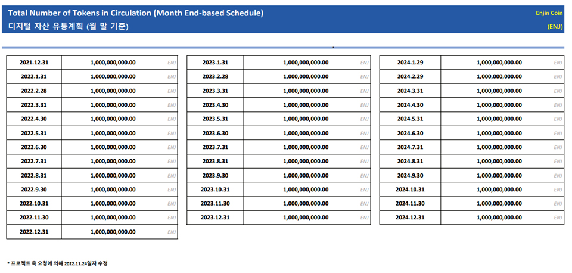This screenshot has height=273, width=572.
Task: Click the footnote mentioning 2022.11.24
Action: coord(57,263)
